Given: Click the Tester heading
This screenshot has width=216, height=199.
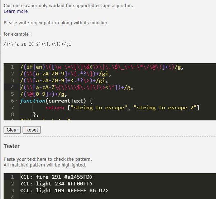Looking at the screenshot, I should [11, 146].
